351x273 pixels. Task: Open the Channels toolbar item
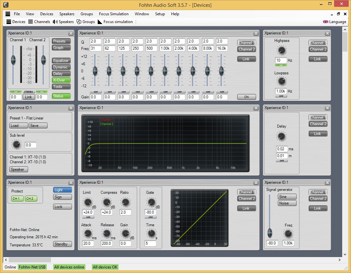coord(39,22)
